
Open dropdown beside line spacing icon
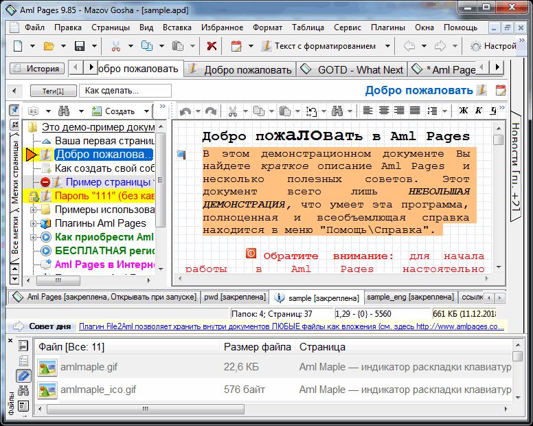pos(444,111)
